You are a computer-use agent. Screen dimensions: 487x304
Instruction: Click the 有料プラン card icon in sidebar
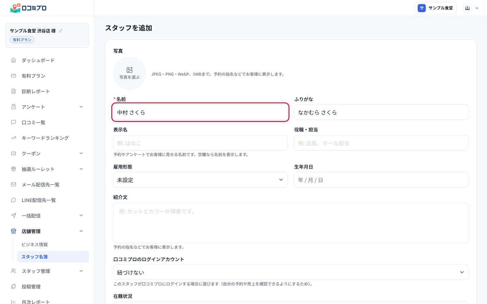point(14,76)
